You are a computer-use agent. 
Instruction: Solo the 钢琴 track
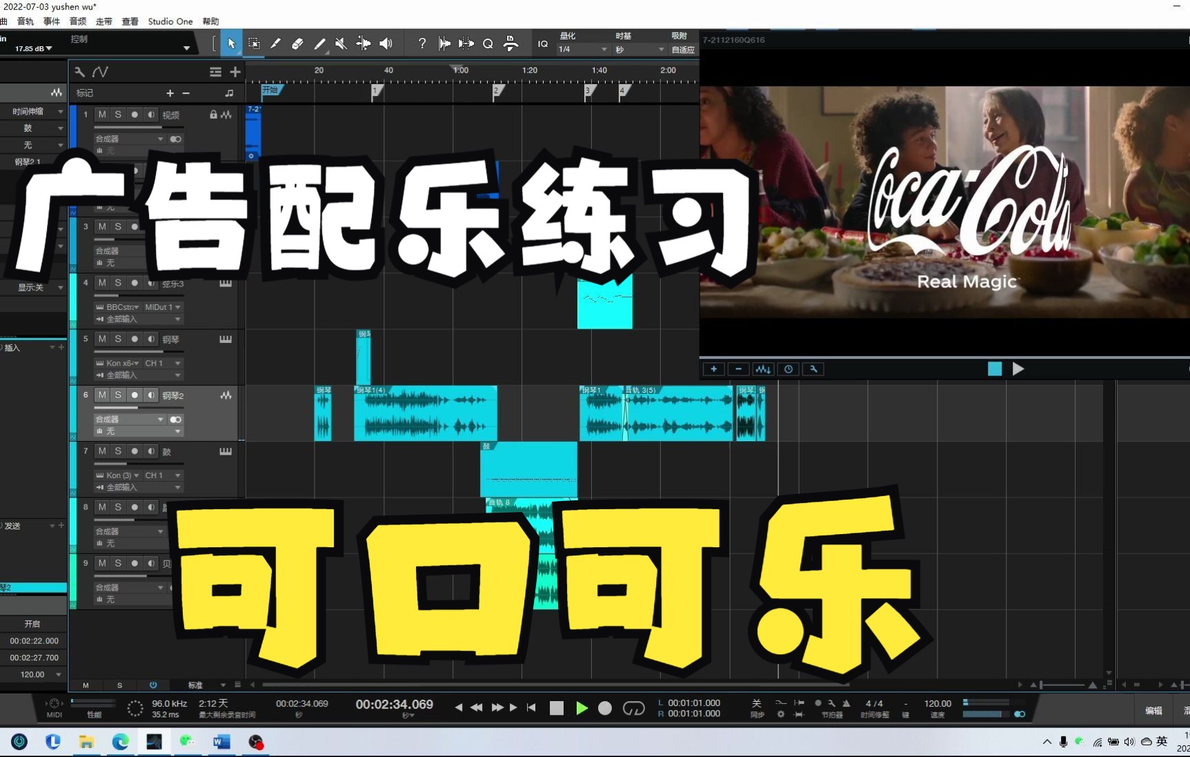pos(118,339)
